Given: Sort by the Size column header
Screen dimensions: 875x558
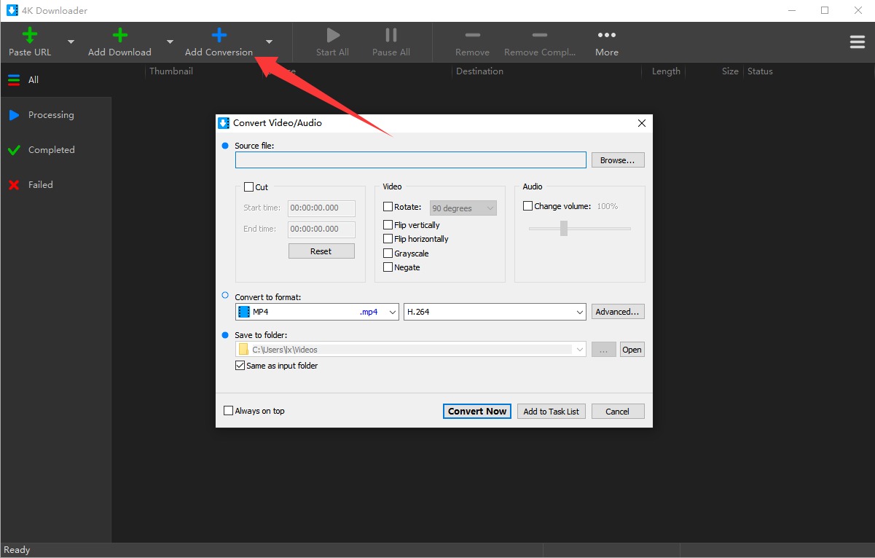Looking at the screenshot, I should 730,71.
